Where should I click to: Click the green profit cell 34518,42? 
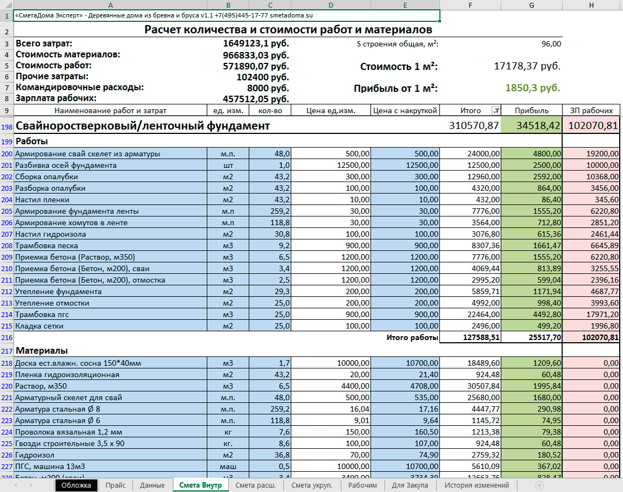(532, 126)
